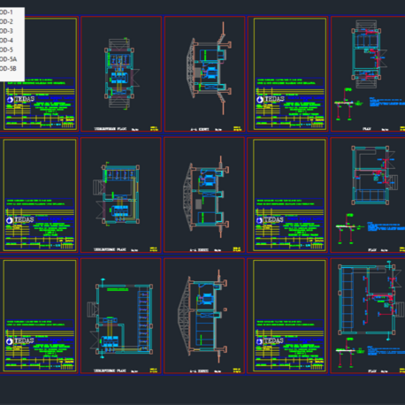Choose OD-4 from the popup list
The image size is (405, 405).
[6, 41]
